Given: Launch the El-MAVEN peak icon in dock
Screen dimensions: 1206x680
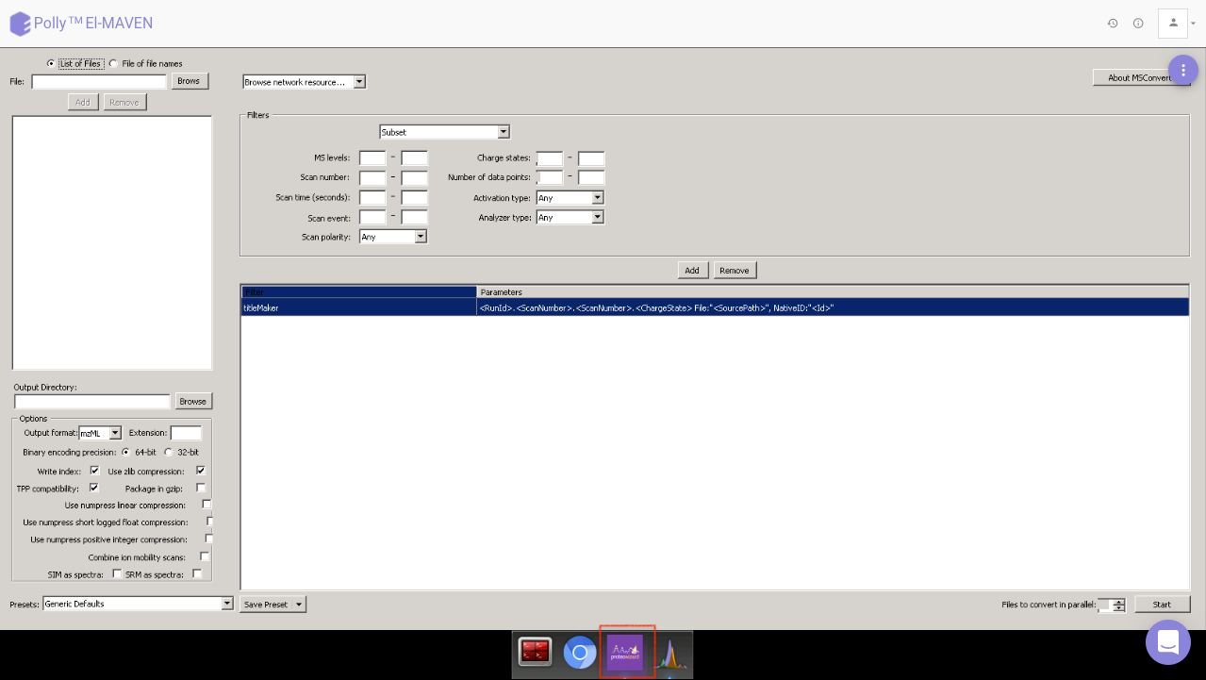Looking at the screenshot, I should click(670, 655).
